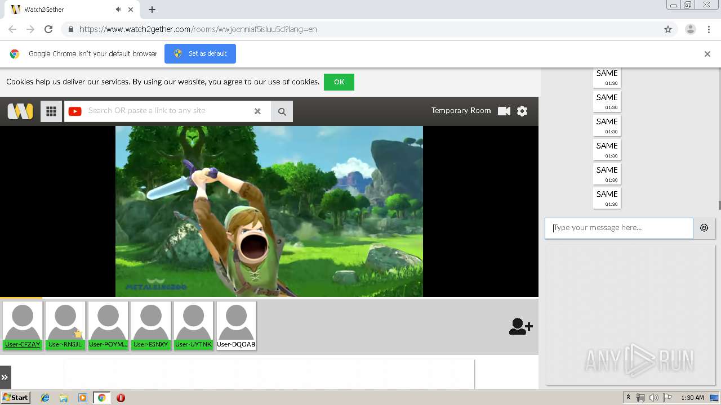Click the red Opera taskbar icon
721x405 pixels.
click(x=121, y=398)
